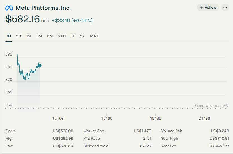Click the Dividend Yield label
The width and height of the screenshot is (233, 154).
[x=96, y=146]
